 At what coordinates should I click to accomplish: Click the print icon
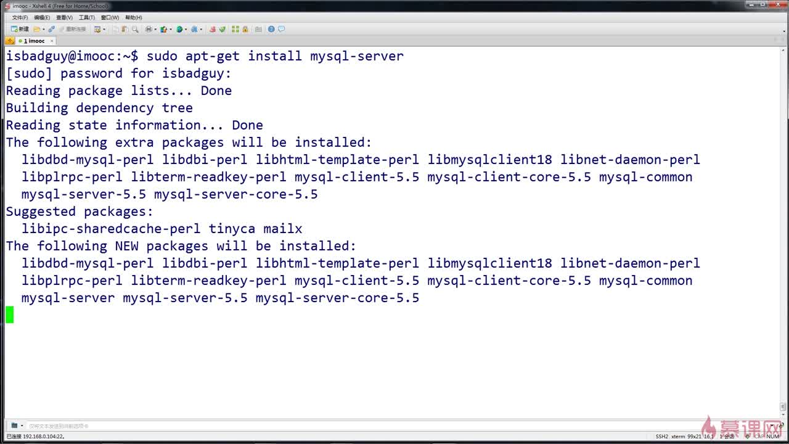[149, 29]
